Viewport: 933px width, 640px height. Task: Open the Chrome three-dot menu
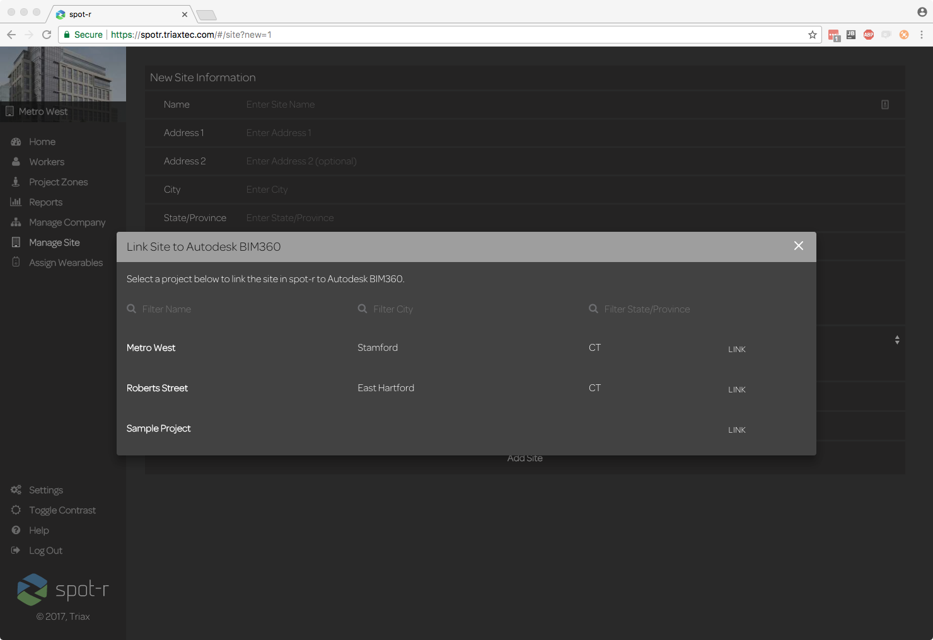[922, 35]
